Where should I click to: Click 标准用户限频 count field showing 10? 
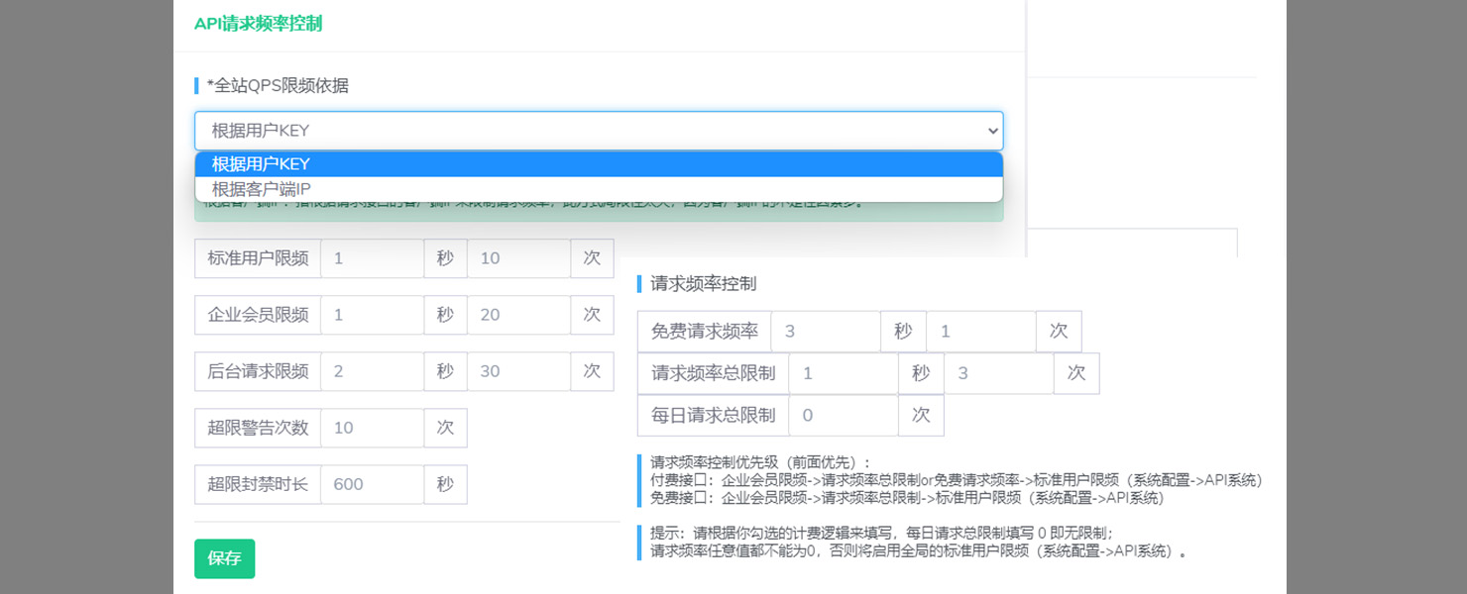pyautogui.click(x=517, y=258)
